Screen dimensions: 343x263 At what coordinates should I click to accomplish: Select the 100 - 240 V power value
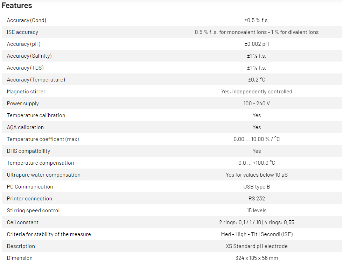tap(257, 104)
